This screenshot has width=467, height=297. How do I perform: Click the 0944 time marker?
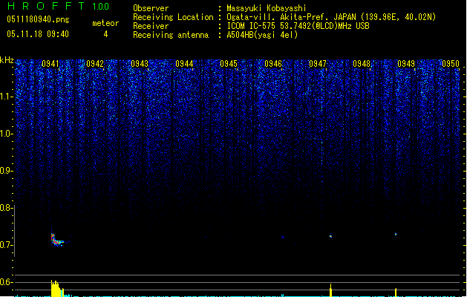pyautogui.click(x=184, y=64)
